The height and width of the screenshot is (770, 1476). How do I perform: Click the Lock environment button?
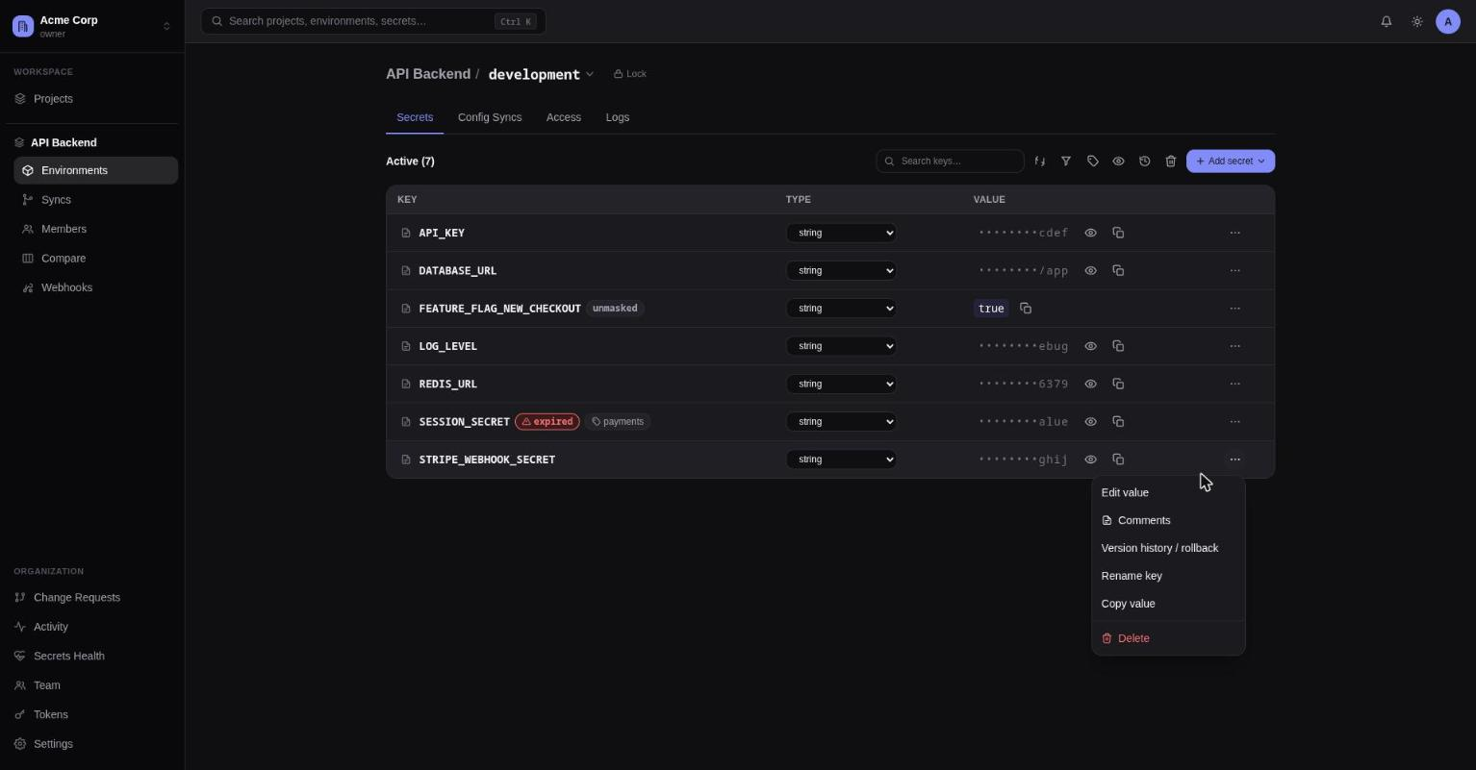point(630,74)
